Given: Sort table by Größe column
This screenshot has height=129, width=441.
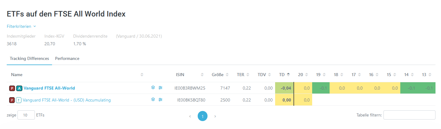Looking at the screenshot, I should pyautogui.click(x=218, y=75).
